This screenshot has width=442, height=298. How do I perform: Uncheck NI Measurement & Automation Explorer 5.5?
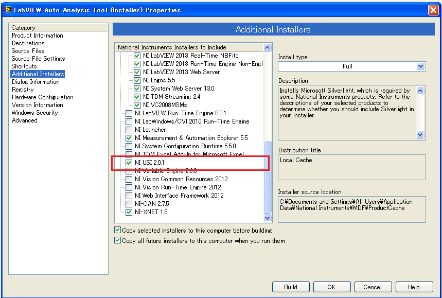click(x=129, y=138)
